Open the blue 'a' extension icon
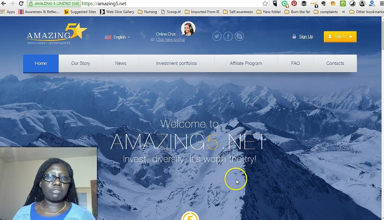Screen dimensions: 384x220 click(x=372, y=4)
